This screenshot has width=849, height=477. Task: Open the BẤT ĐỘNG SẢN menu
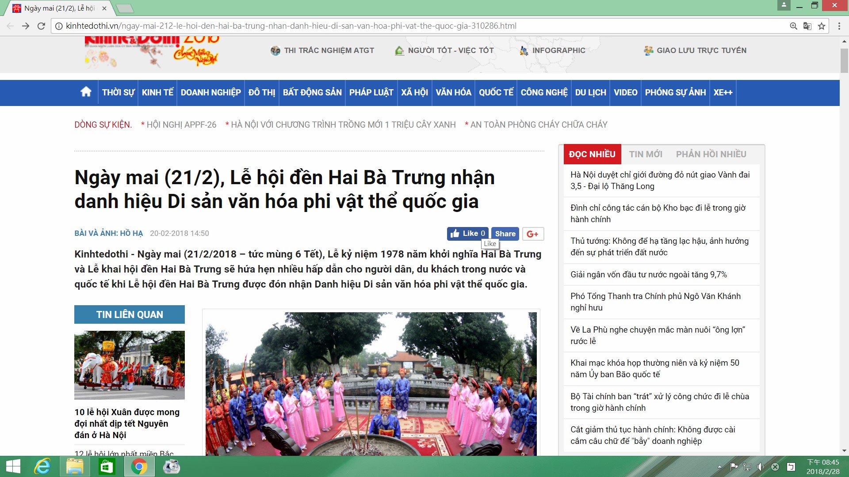pyautogui.click(x=312, y=92)
